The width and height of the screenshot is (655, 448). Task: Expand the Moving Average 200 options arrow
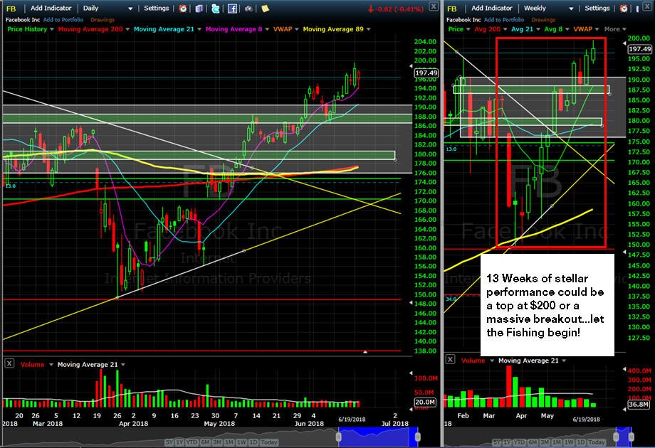[127, 29]
